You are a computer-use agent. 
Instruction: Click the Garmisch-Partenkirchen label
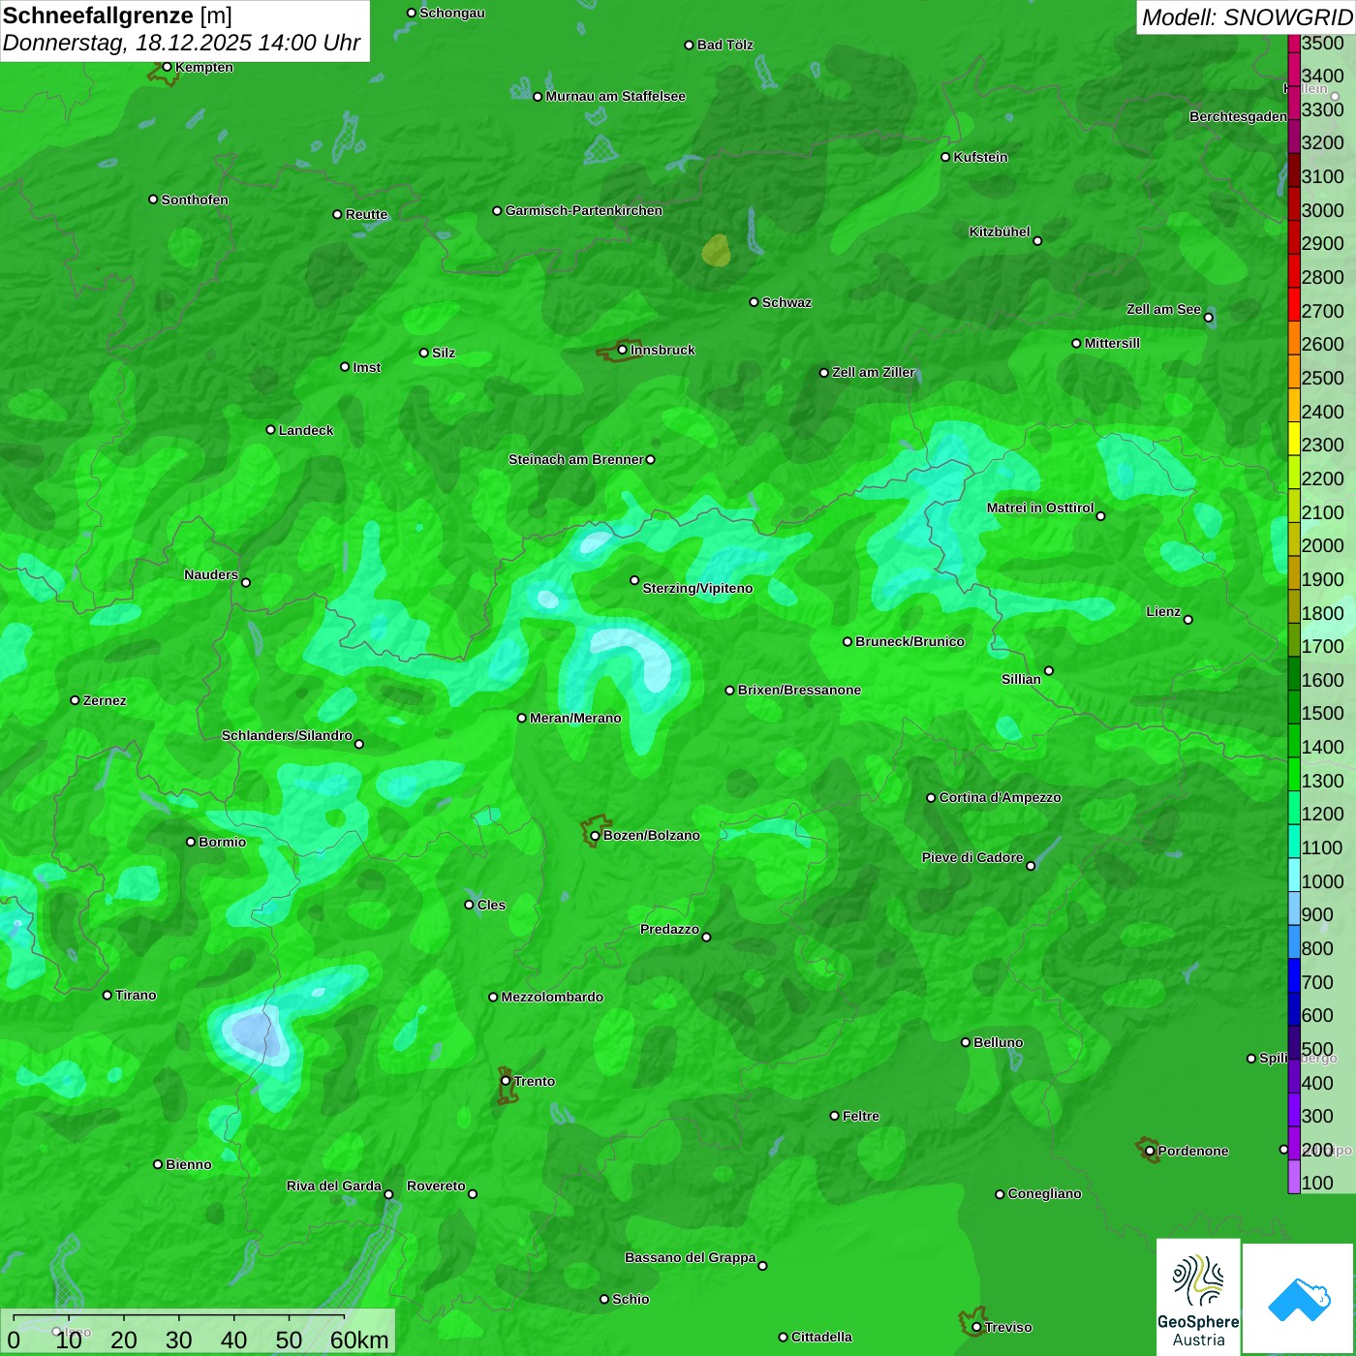(x=583, y=210)
